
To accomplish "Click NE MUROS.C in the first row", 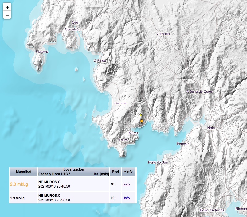I will (49, 182).
